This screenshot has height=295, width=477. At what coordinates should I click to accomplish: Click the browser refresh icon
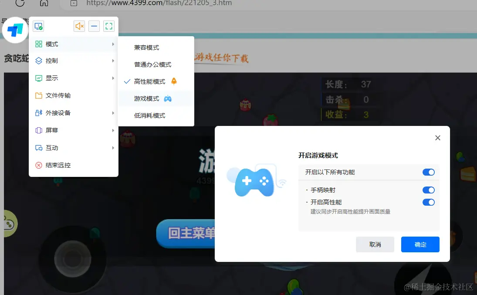(x=20, y=3)
